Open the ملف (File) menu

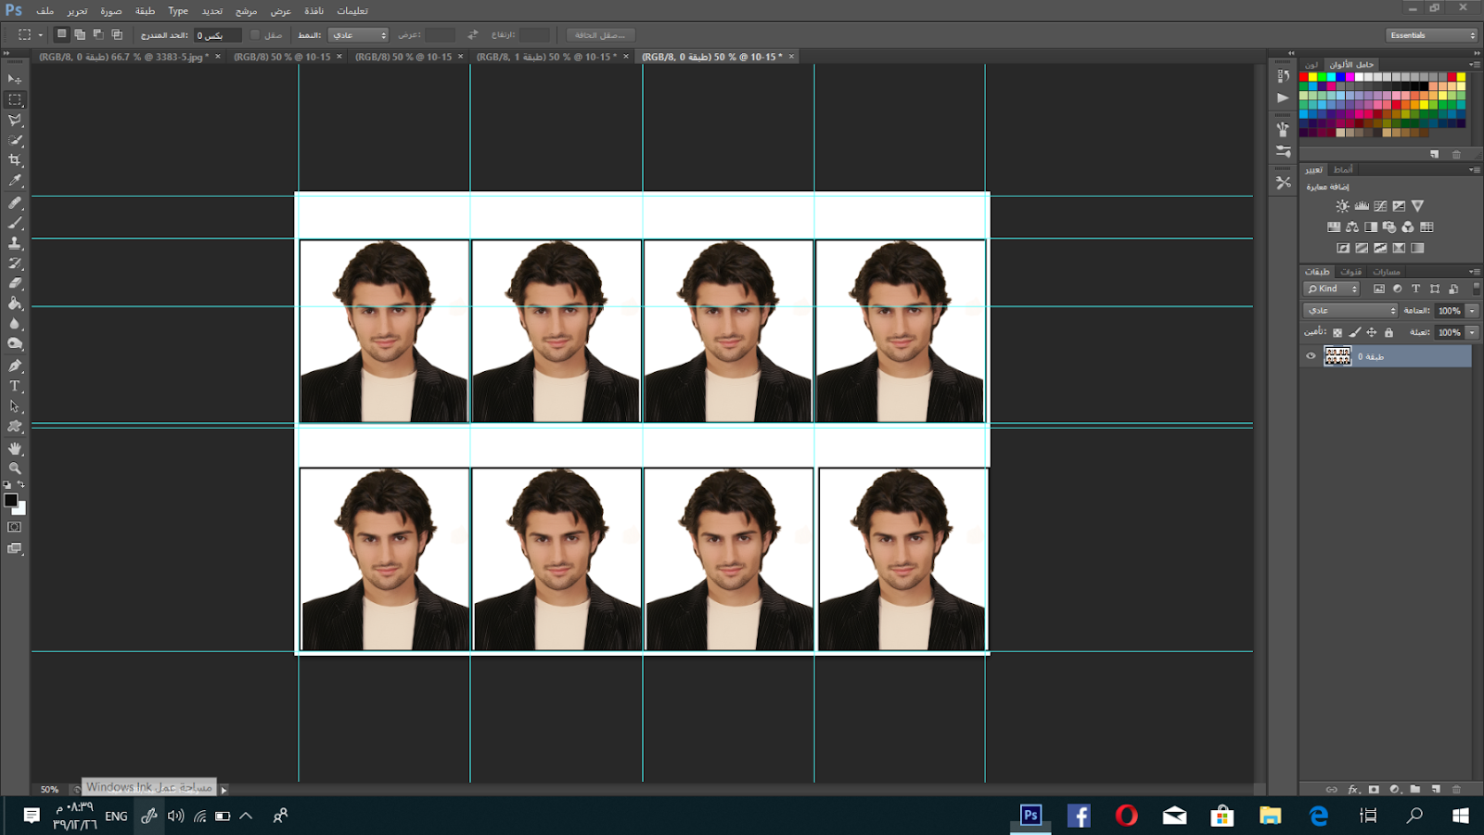coord(45,11)
